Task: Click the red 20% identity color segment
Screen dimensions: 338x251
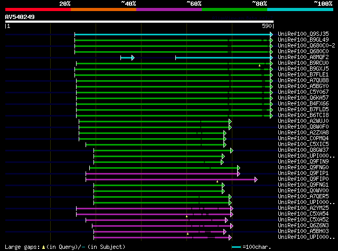Action: click(x=38, y=9)
